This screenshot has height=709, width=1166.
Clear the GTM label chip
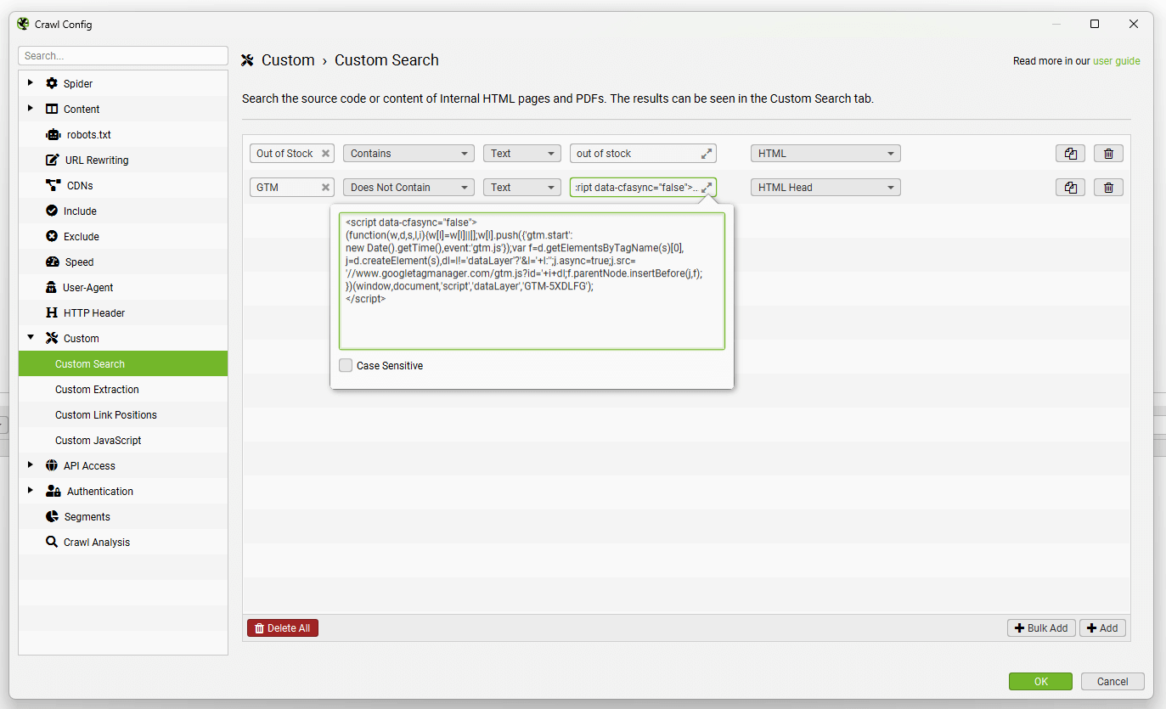click(324, 187)
